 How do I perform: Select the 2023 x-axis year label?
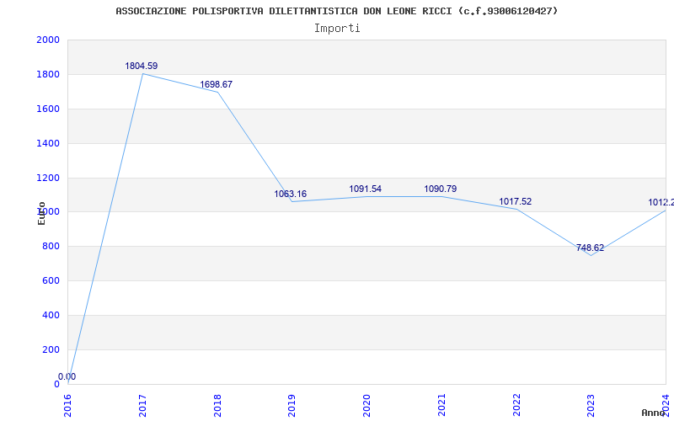click(x=591, y=405)
